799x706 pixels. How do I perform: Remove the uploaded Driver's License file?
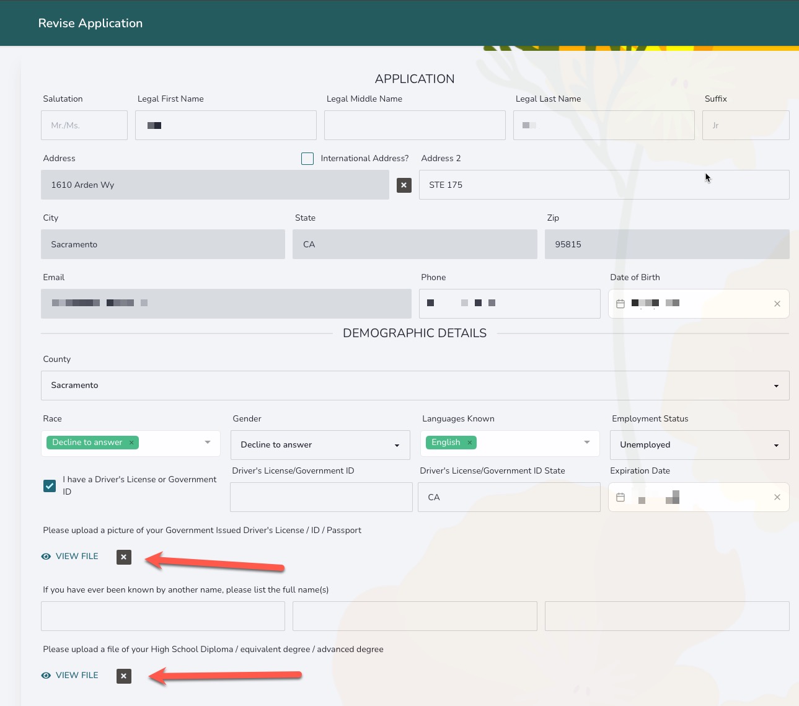pos(124,557)
